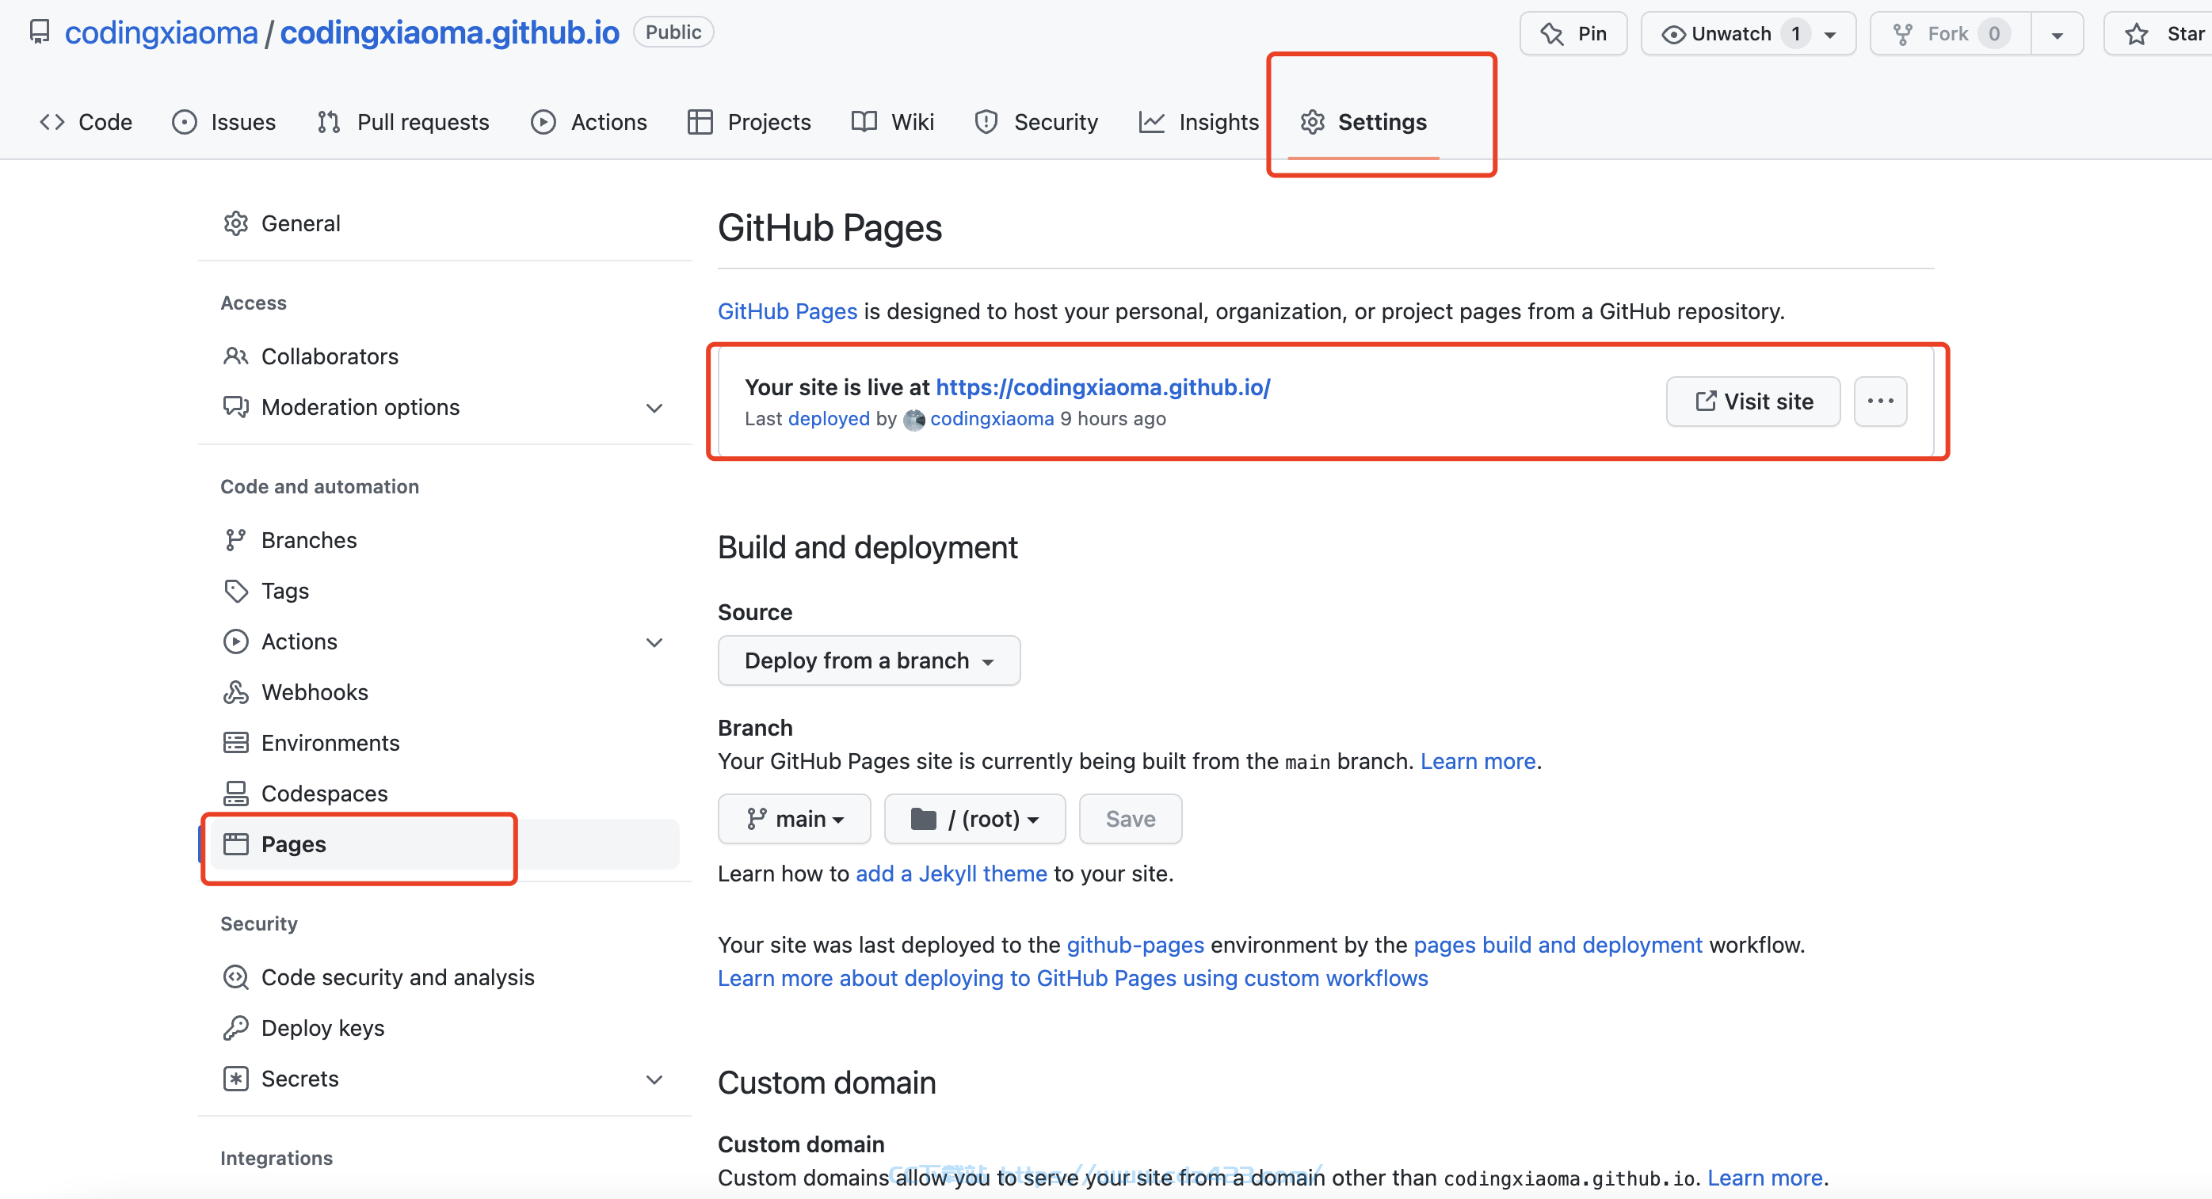Image resolution: width=2212 pixels, height=1199 pixels.
Task: Click the Codespaces icon
Action: pyautogui.click(x=235, y=793)
